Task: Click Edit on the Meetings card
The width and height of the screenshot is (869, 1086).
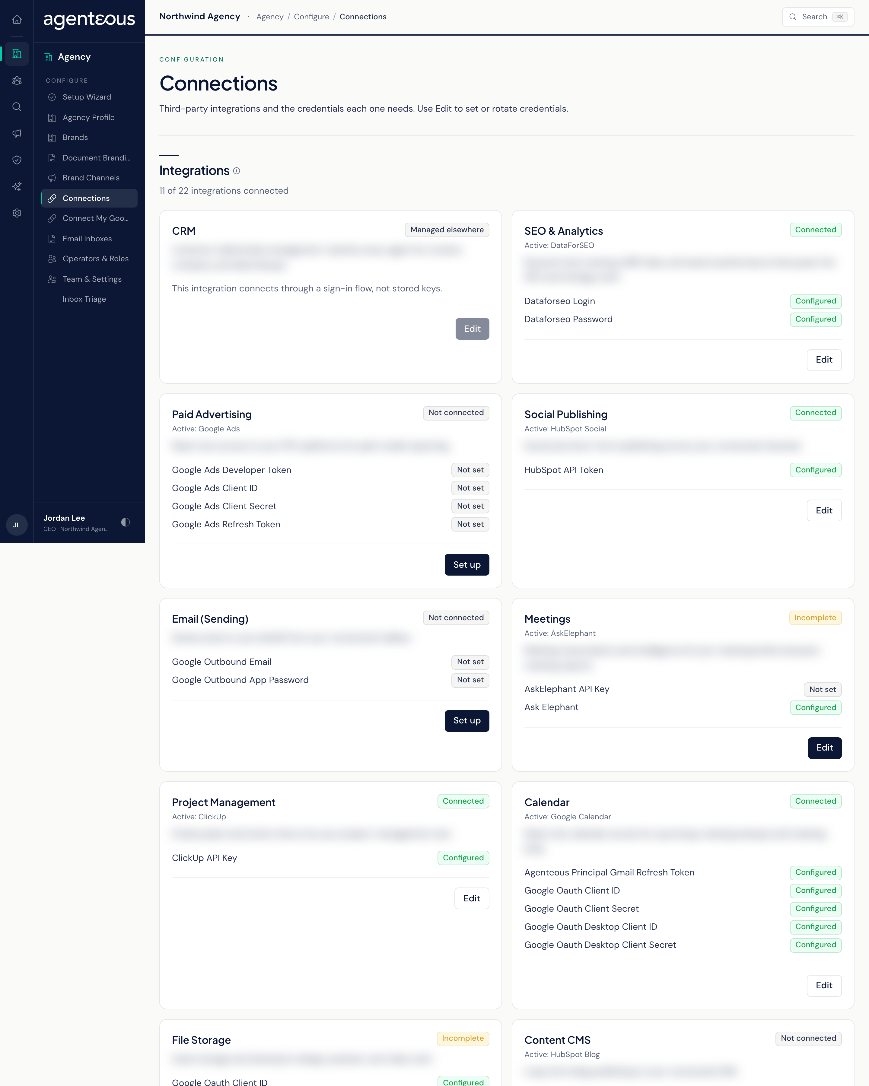Action: coord(824,748)
